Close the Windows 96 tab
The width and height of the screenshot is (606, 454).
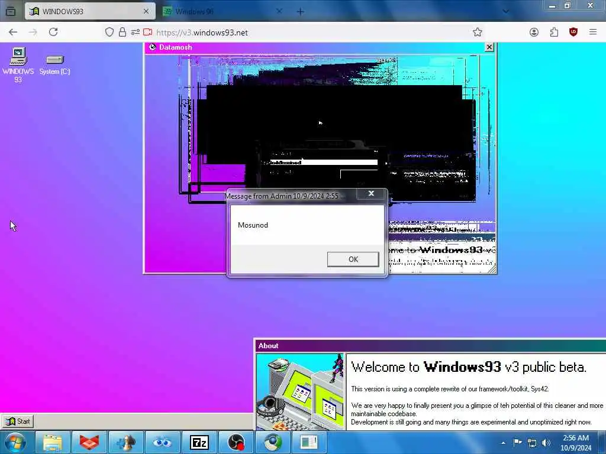(279, 11)
